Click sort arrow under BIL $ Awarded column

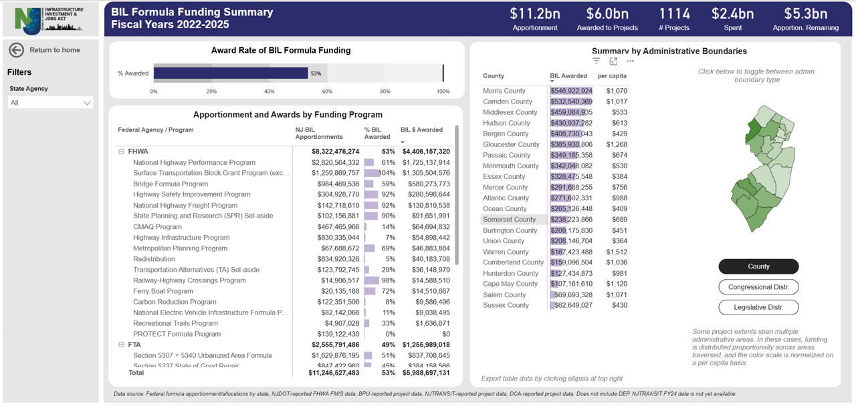pyautogui.click(x=403, y=142)
